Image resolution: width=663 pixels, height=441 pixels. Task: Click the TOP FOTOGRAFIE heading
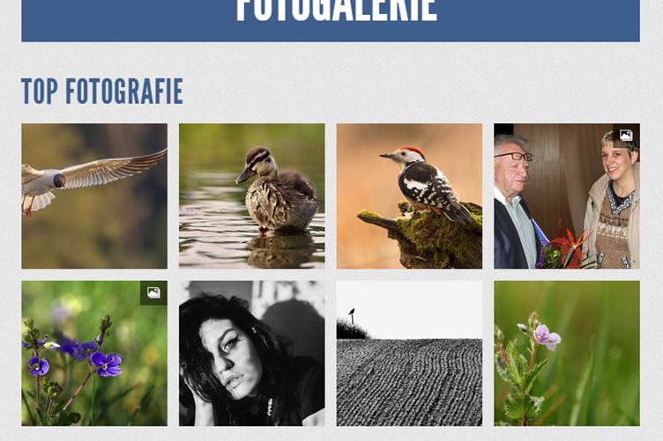[102, 92]
